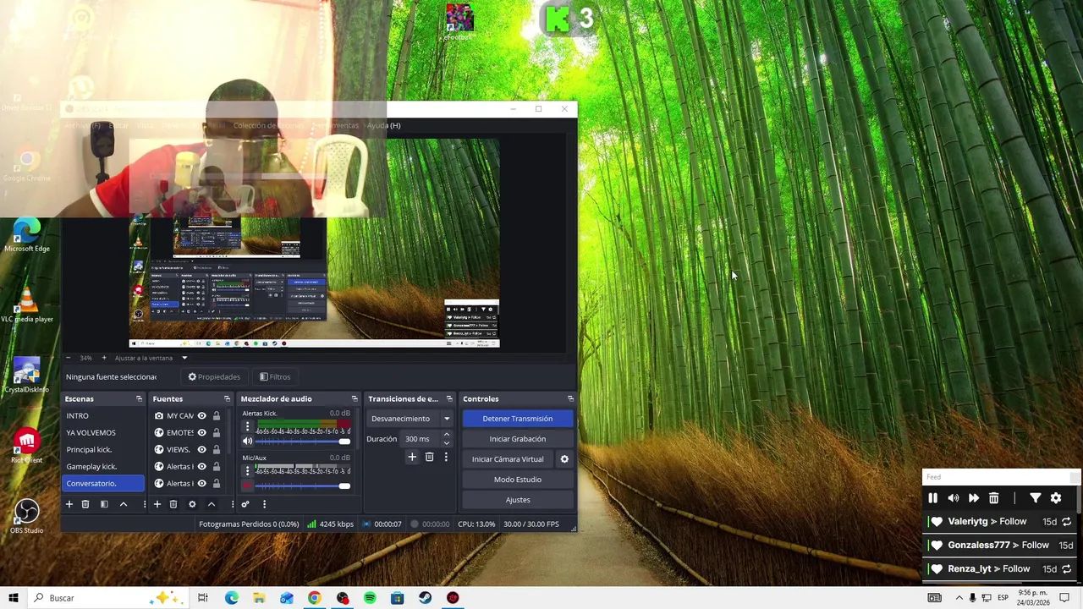The width and height of the screenshot is (1083, 609).
Task: Undock the Controles panel
Action: [570, 398]
